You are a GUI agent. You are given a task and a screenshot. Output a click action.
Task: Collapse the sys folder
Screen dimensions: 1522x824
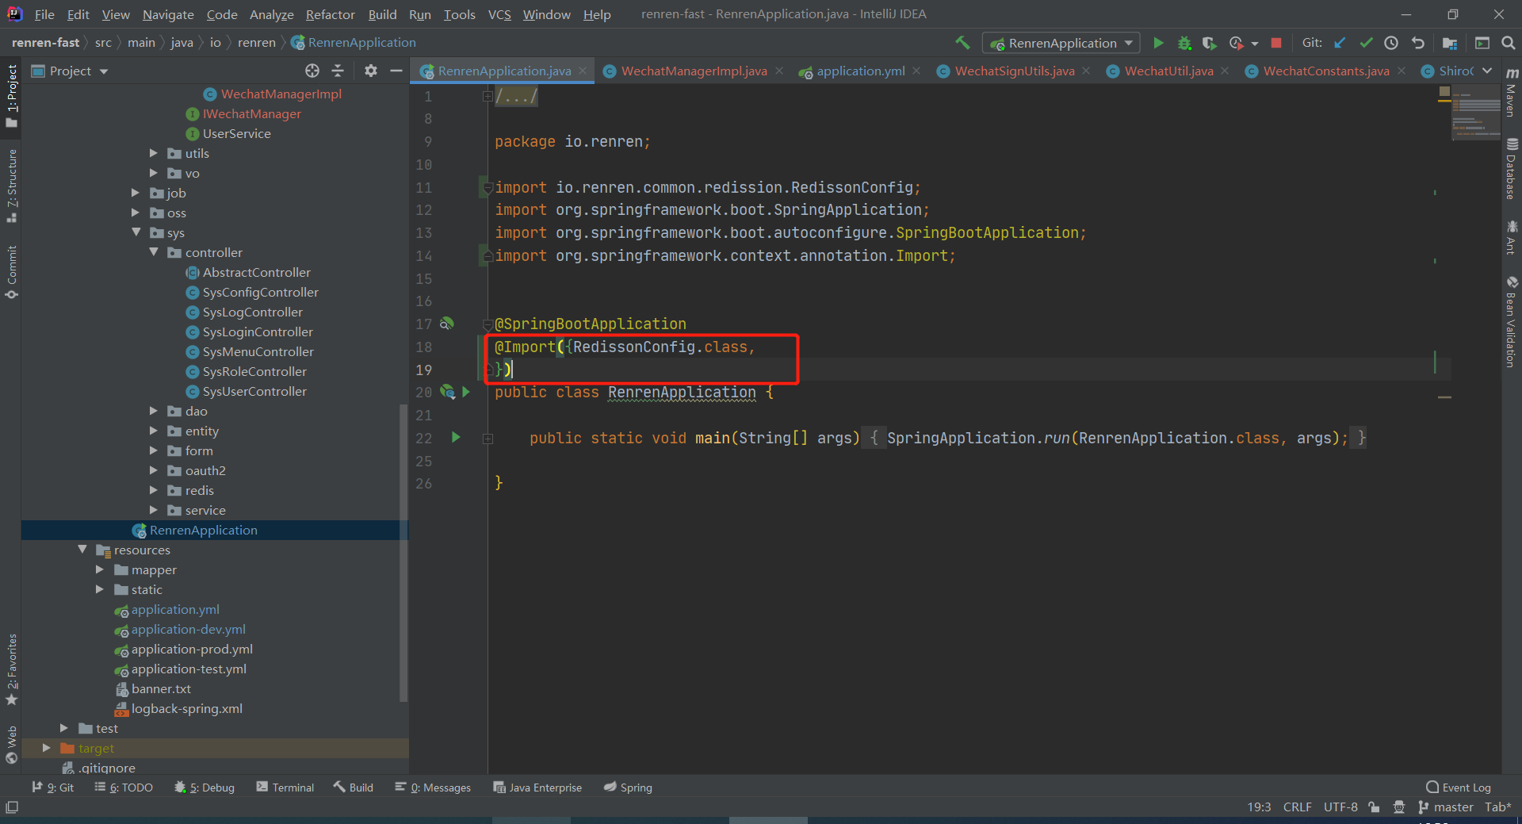coord(136,232)
